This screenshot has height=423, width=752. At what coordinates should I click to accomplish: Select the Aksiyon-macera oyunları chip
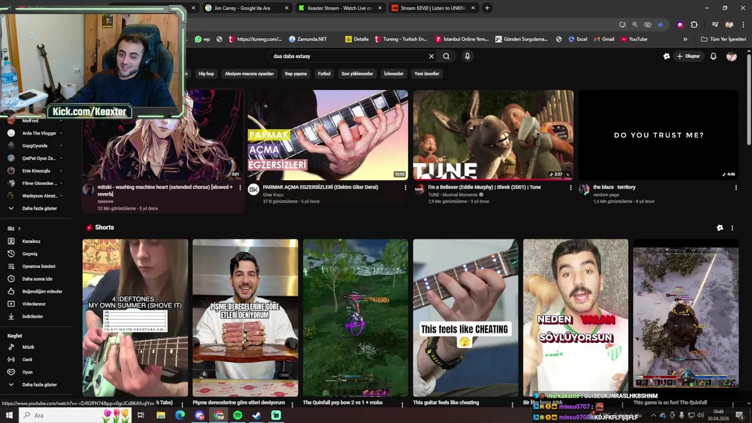(249, 74)
